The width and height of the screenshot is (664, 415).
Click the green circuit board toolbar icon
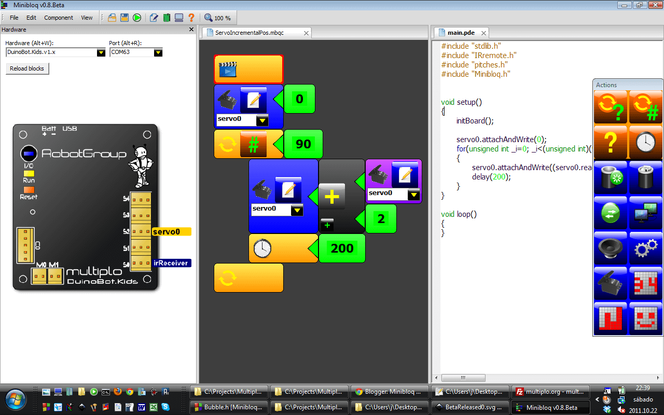[167, 18]
